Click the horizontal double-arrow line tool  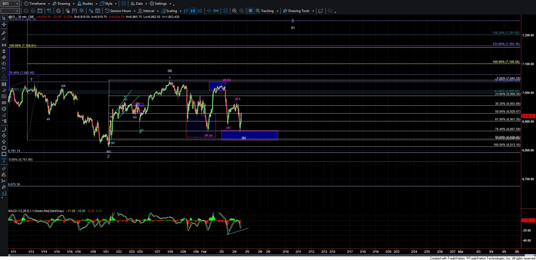(x=4, y=45)
